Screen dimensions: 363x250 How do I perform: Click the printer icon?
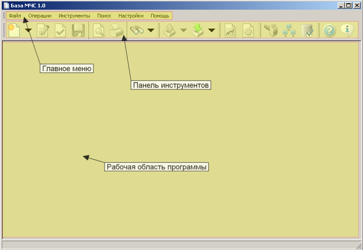click(x=117, y=30)
